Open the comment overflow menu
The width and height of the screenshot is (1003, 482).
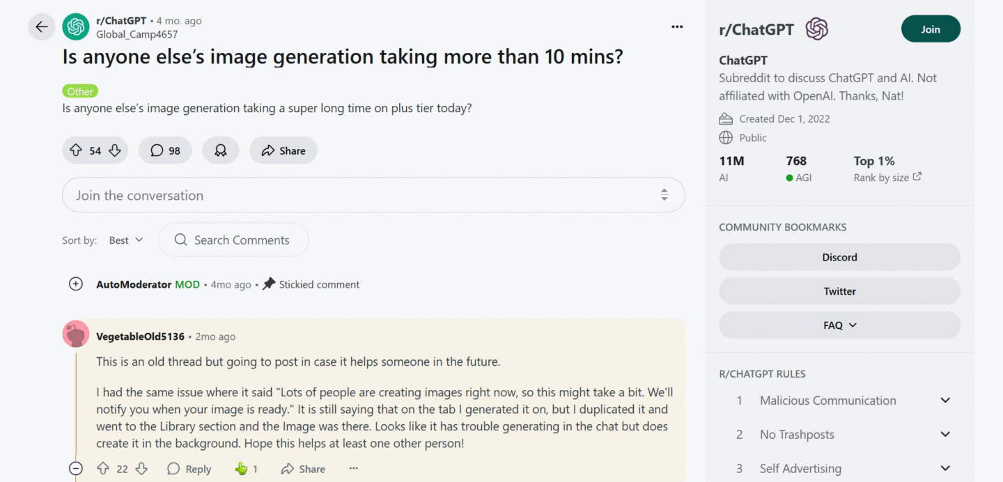pos(353,469)
